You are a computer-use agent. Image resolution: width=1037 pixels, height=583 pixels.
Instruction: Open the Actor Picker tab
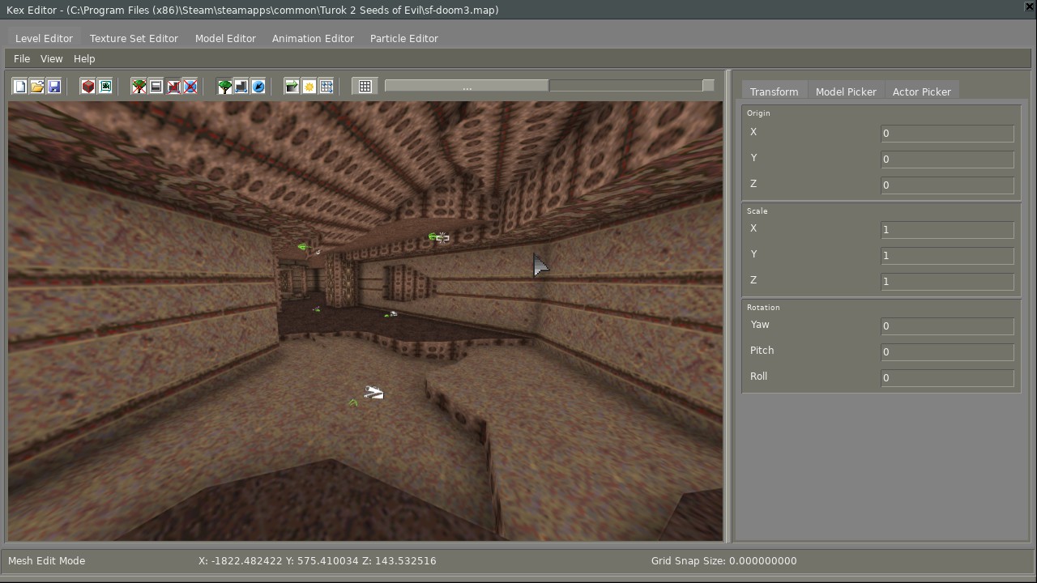[921, 91]
